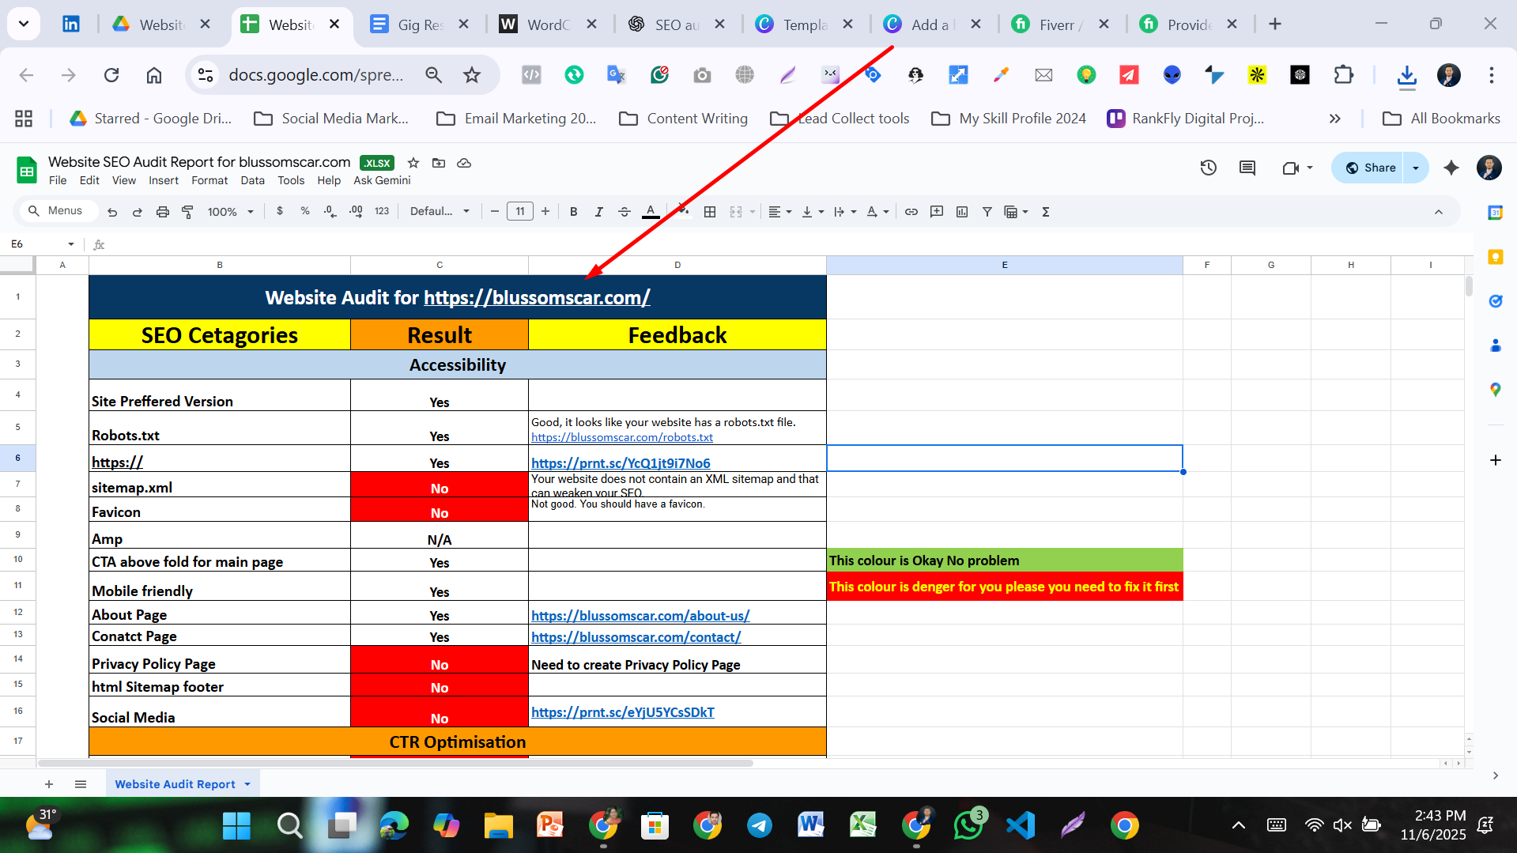This screenshot has width=1517, height=853.
Task: Open the zoom percentage dropdown
Action: tap(230, 211)
